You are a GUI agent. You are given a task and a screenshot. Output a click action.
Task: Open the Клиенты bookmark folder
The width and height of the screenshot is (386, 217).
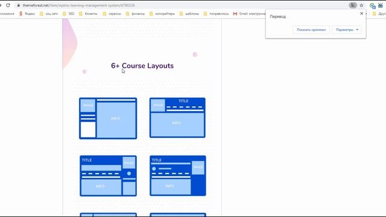(88, 14)
